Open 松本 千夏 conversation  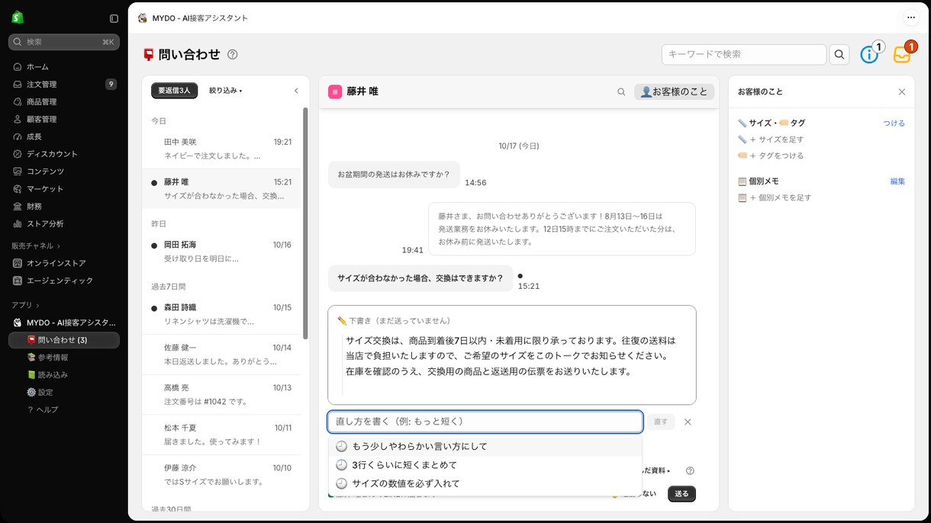(222, 435)
